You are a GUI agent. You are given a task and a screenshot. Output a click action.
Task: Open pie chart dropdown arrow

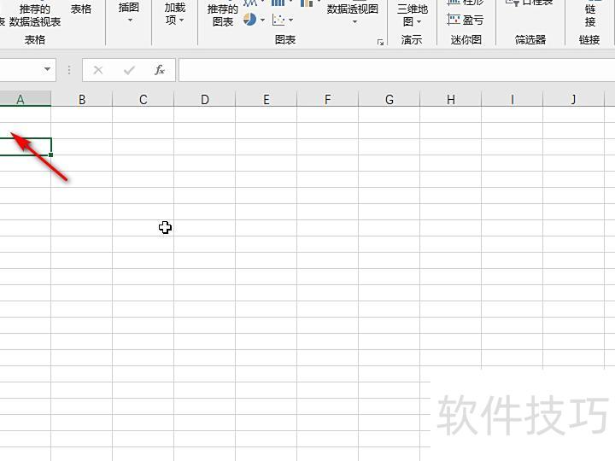(x=262, y=20)
